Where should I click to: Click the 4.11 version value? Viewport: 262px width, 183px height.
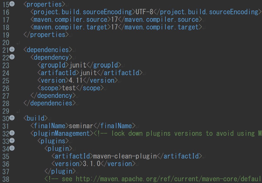76,80
